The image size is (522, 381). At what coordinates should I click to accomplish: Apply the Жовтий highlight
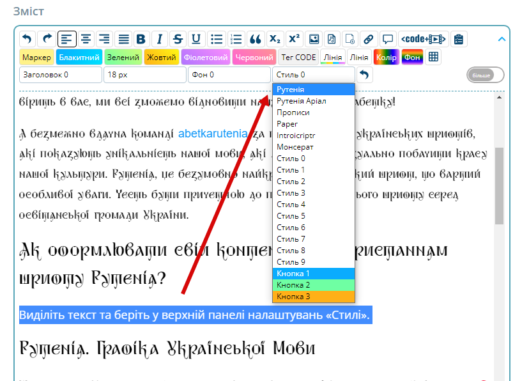click(162, 58)
